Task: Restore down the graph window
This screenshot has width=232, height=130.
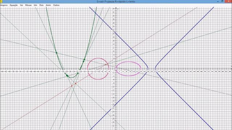Action: pos(222,1)
